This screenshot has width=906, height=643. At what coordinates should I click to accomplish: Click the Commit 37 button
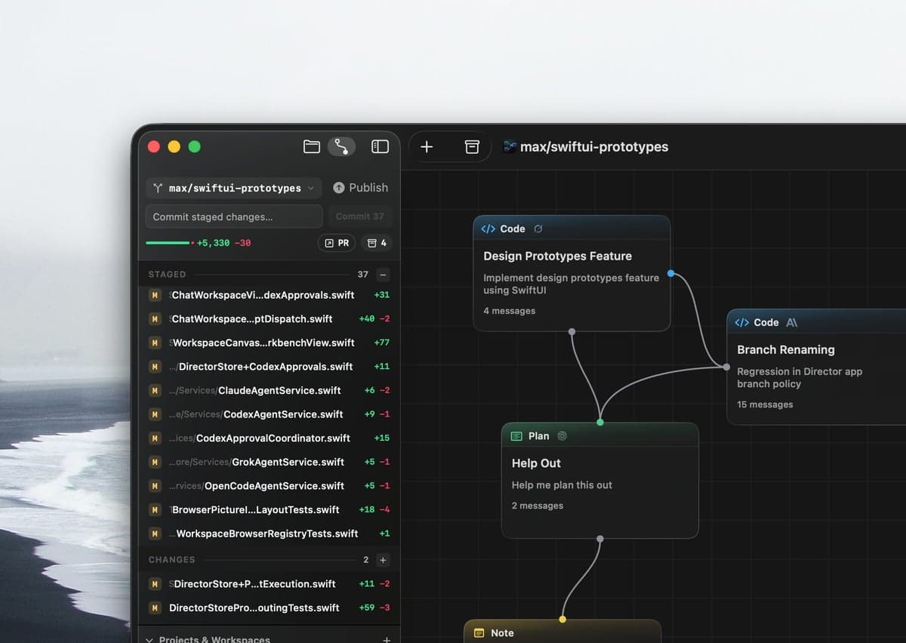(360, 217)
